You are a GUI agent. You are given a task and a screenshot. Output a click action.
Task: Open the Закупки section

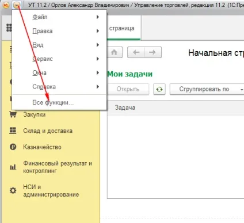click(35, 114)
